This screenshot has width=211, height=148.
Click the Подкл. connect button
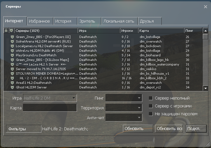(x=196, y=129)
